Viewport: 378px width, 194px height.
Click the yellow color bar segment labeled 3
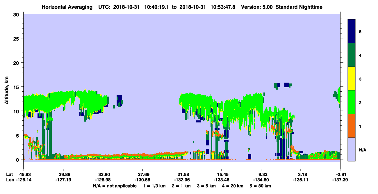[352, 79]
